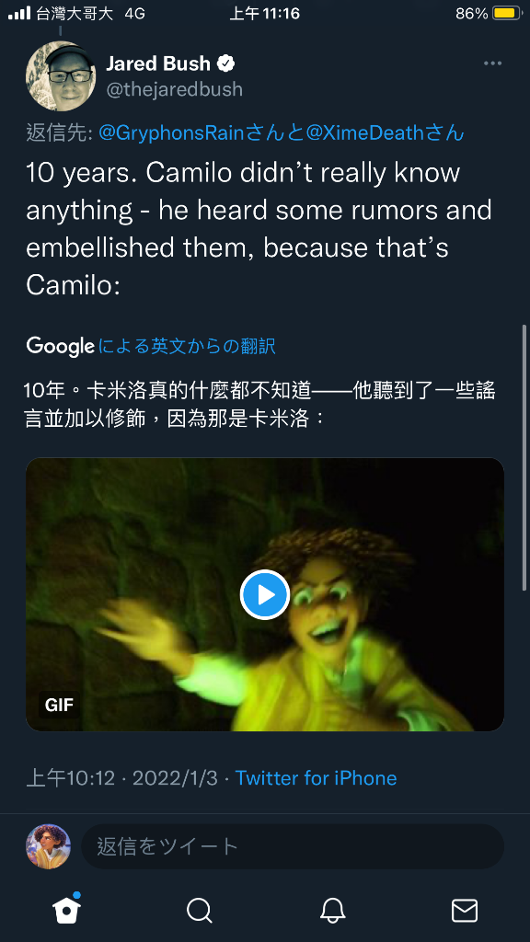Tap the Google translation attribution link
Viewport: 530px width, 942px height.
pyautogui.click(x=151, y=346)
